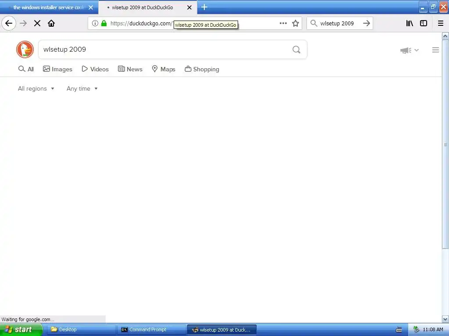This screenshot has height=336, width=449.
Task: Show All search results
Action: tap(26, 69)
